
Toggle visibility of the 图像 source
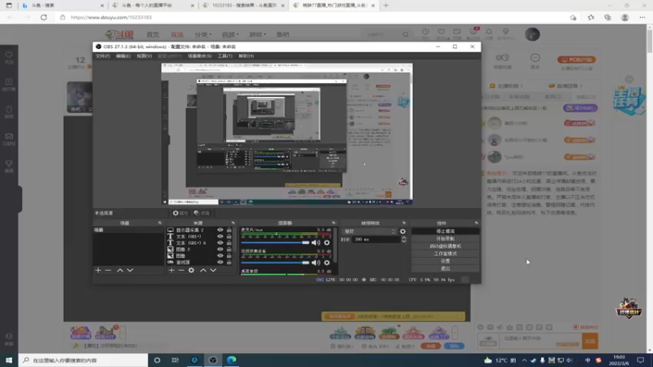pos(220,255)
